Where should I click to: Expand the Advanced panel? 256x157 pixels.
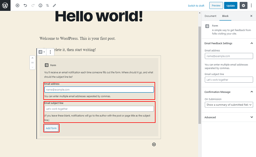click(228, 117)
